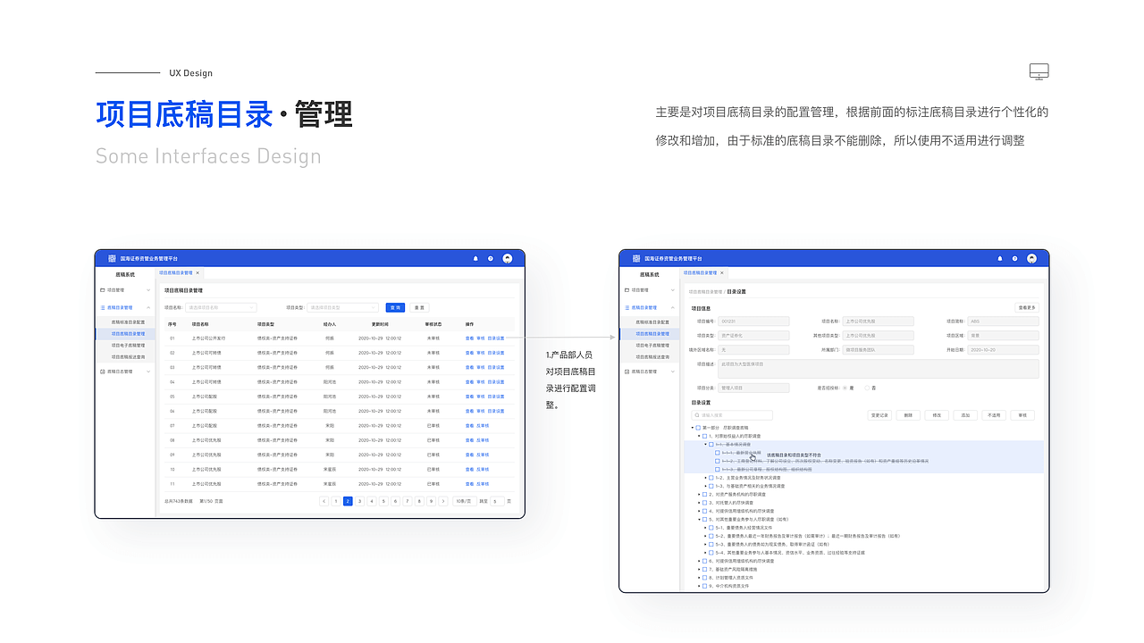Open 项目底稿报送查询 in left window sidebar

point(128,356)
